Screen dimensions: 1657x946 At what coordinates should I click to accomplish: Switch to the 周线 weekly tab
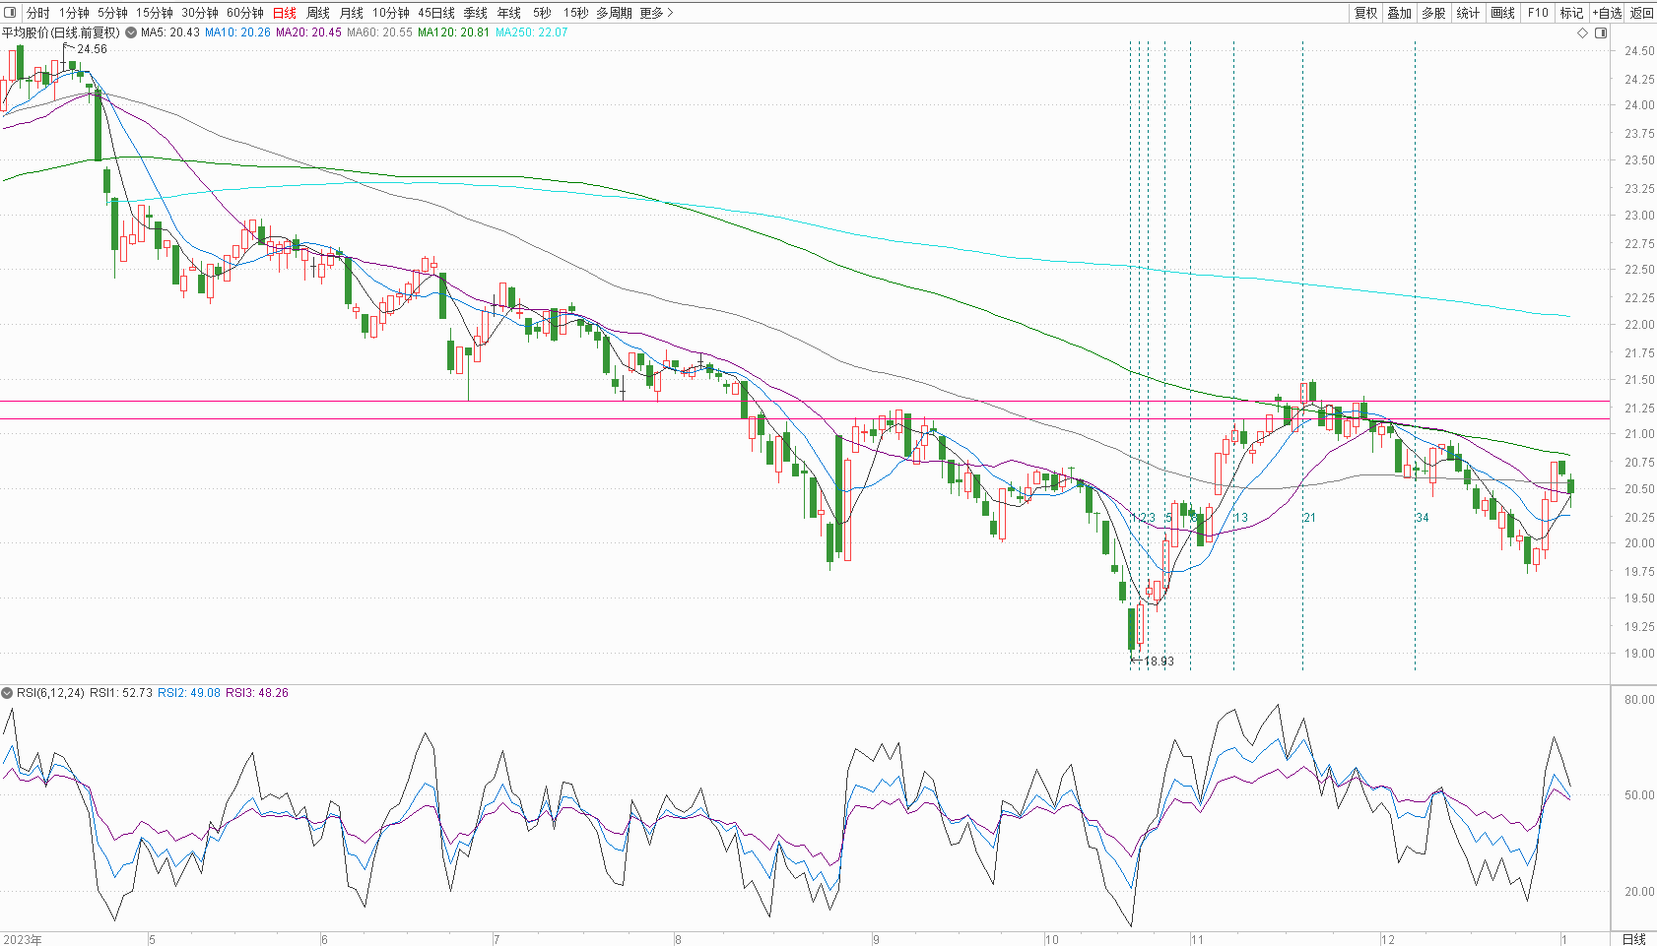[318, 13]
